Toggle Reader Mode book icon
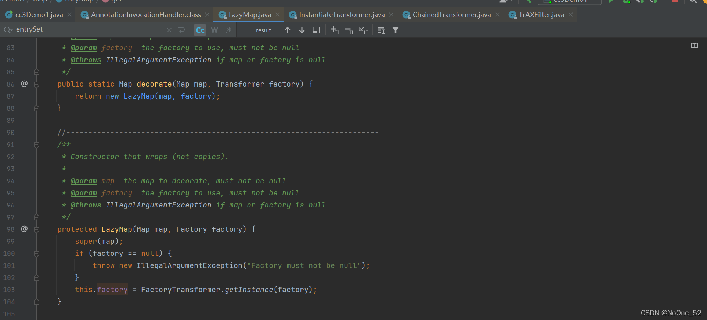Viewport: 707px width, 320px height. tap(695, 45)
